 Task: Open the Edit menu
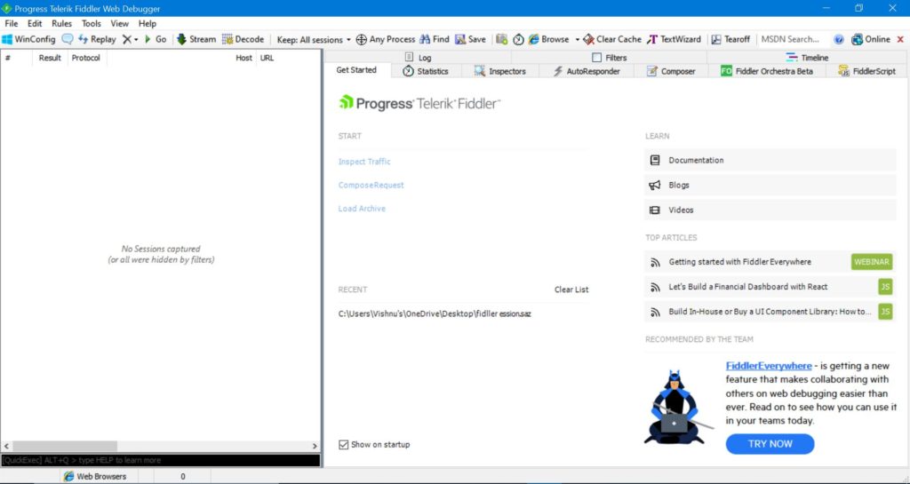point(35,24)
